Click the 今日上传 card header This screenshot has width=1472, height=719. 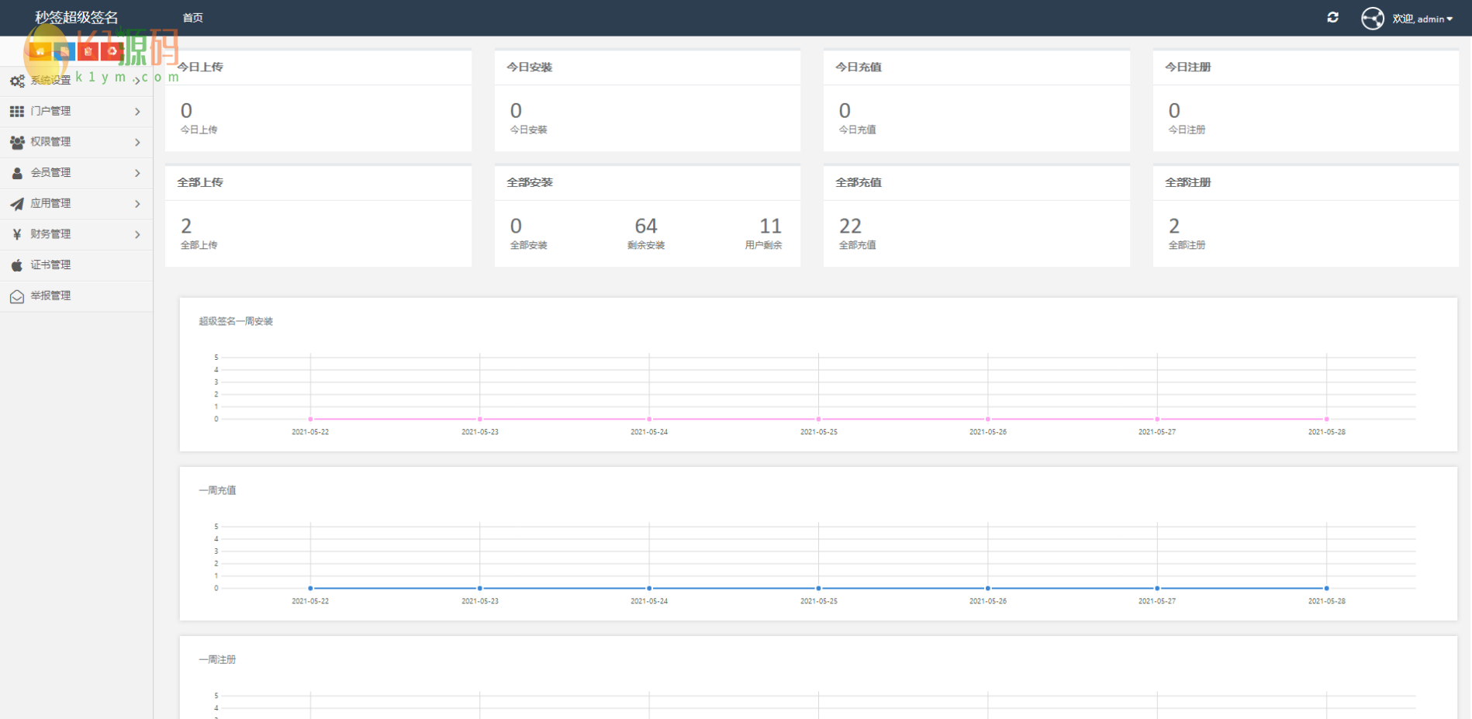(x=318, y=67)
